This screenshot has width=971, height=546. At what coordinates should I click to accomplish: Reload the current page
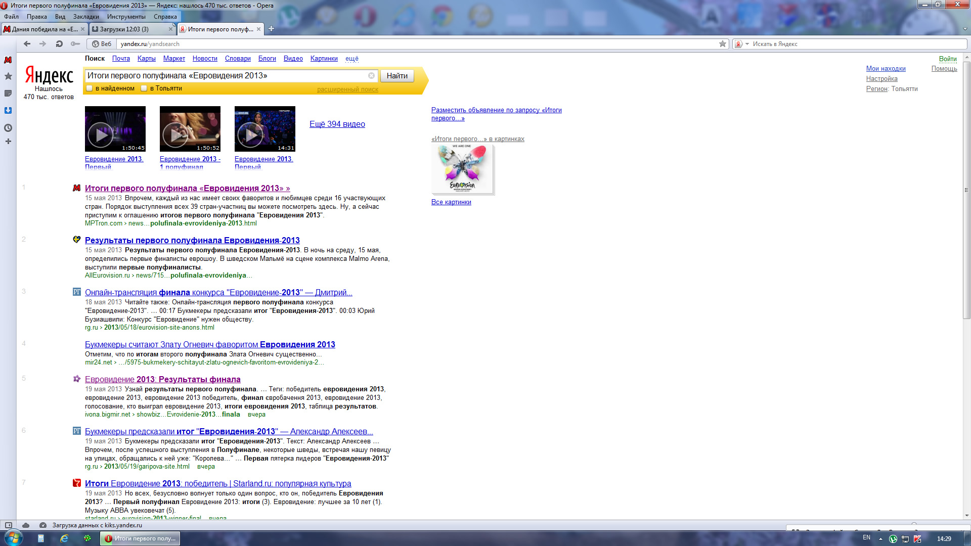pyautogui.click(x=59, y=44)
